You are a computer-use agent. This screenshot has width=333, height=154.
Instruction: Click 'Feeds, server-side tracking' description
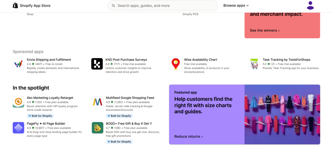(129, 108)
